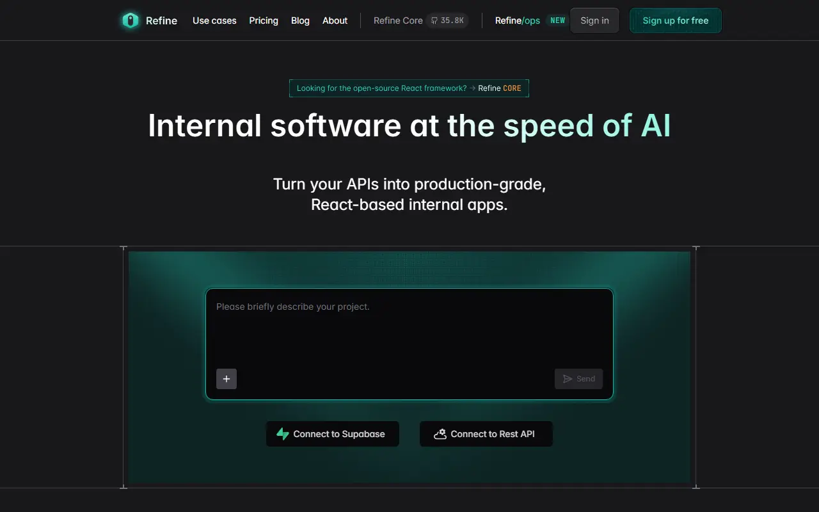The image size is (819, 512).
Task: Visit the Refine/ops NEW link
Action: (530, 20)
